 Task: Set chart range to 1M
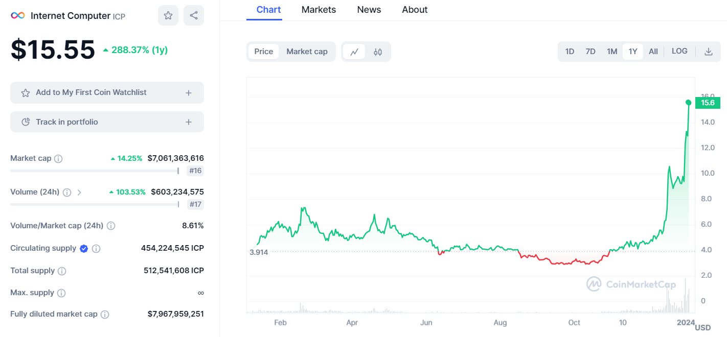[612, 52]
